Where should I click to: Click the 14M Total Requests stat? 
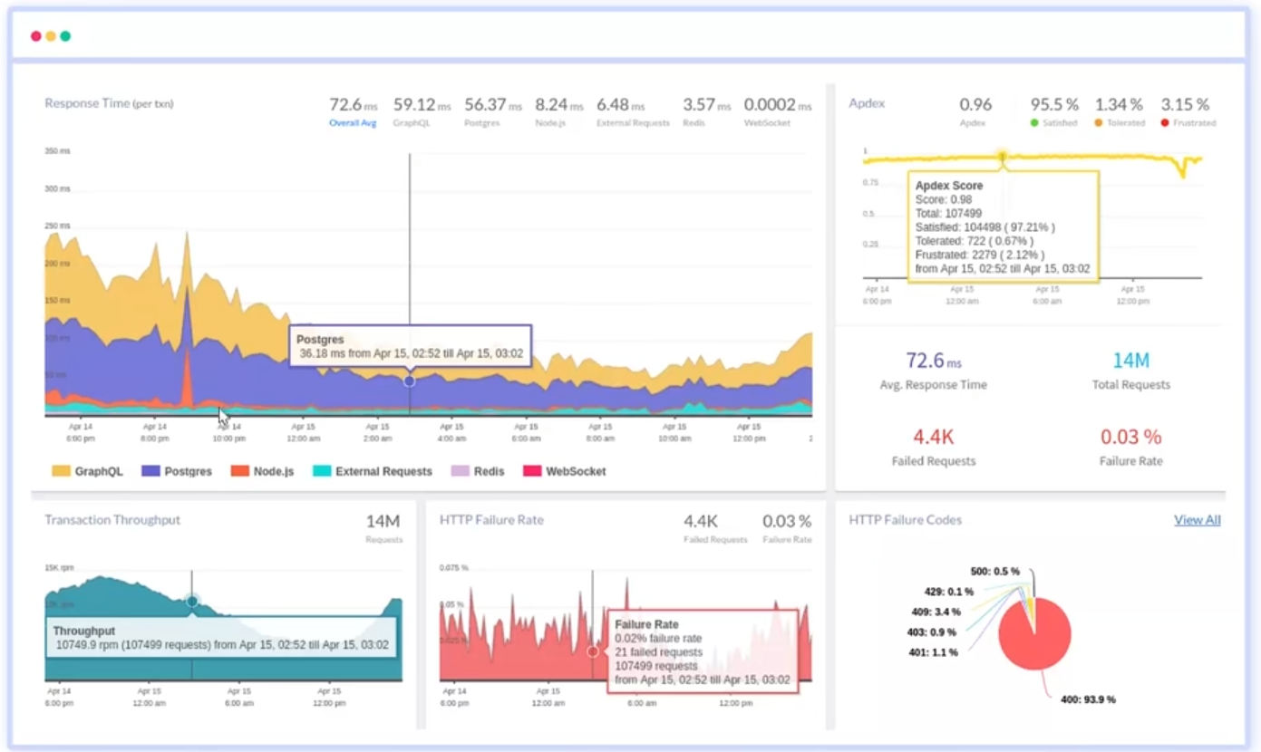tap(1130, 371)
